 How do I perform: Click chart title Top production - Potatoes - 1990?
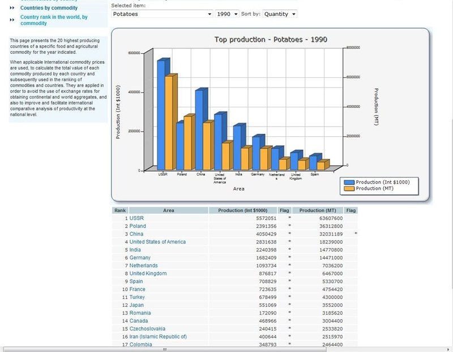coord(271,40)
